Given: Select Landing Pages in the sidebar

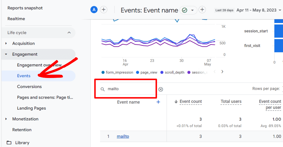Looking at the screenshot, I should [31, 108].
